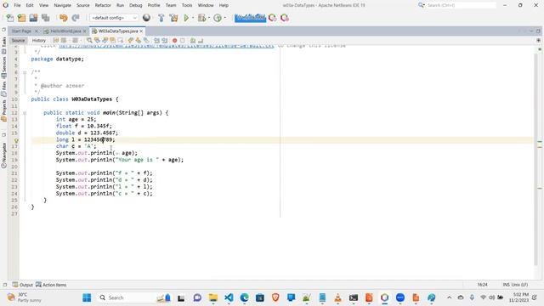Click Clean and Build Project icon
This screenshot has width=544, height=306.
click(x=173, y=18)
